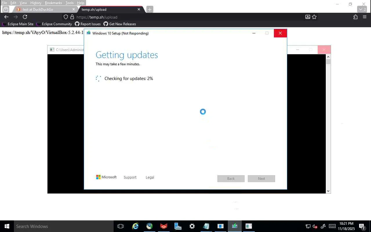The image size is (371, 232).
Task: Open the page install/save icon in address bar
Action: 308,17
